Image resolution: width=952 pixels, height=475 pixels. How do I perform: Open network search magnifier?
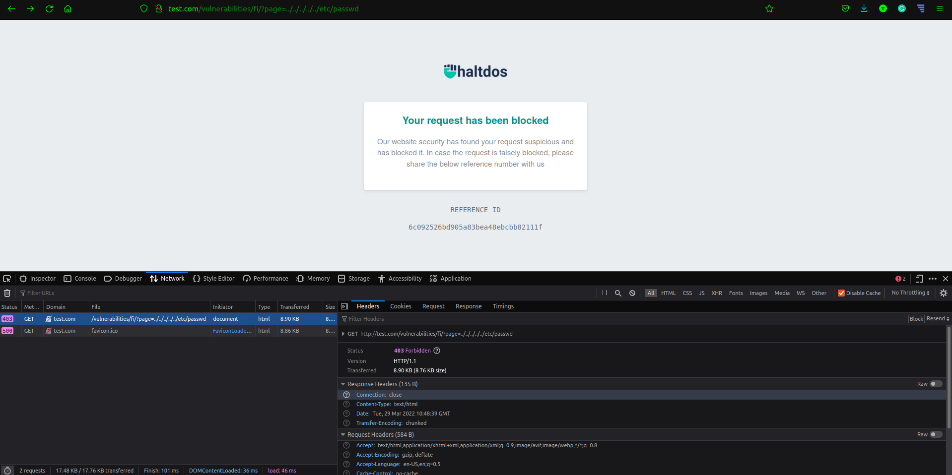tap(618, 293)
